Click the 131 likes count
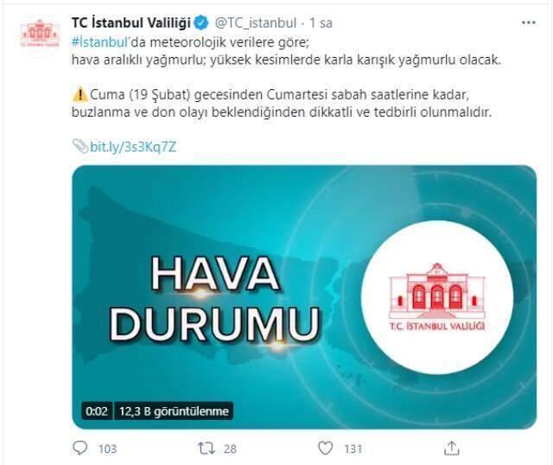The image size is (553, 465). coord(353,449)
